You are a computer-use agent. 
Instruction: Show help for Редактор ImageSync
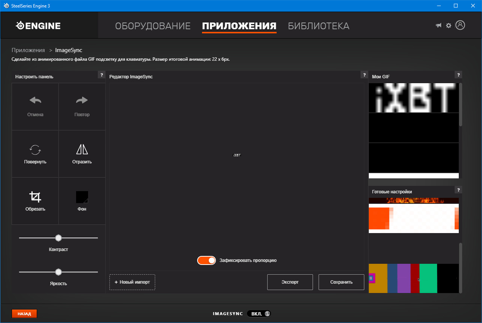tap(364, 75)
